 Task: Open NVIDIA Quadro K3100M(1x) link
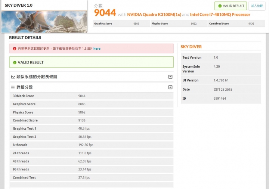click(154, 15)
